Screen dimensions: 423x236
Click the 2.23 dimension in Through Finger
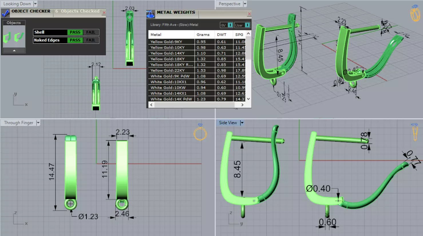pyautogui.click(x=122, y=132)
